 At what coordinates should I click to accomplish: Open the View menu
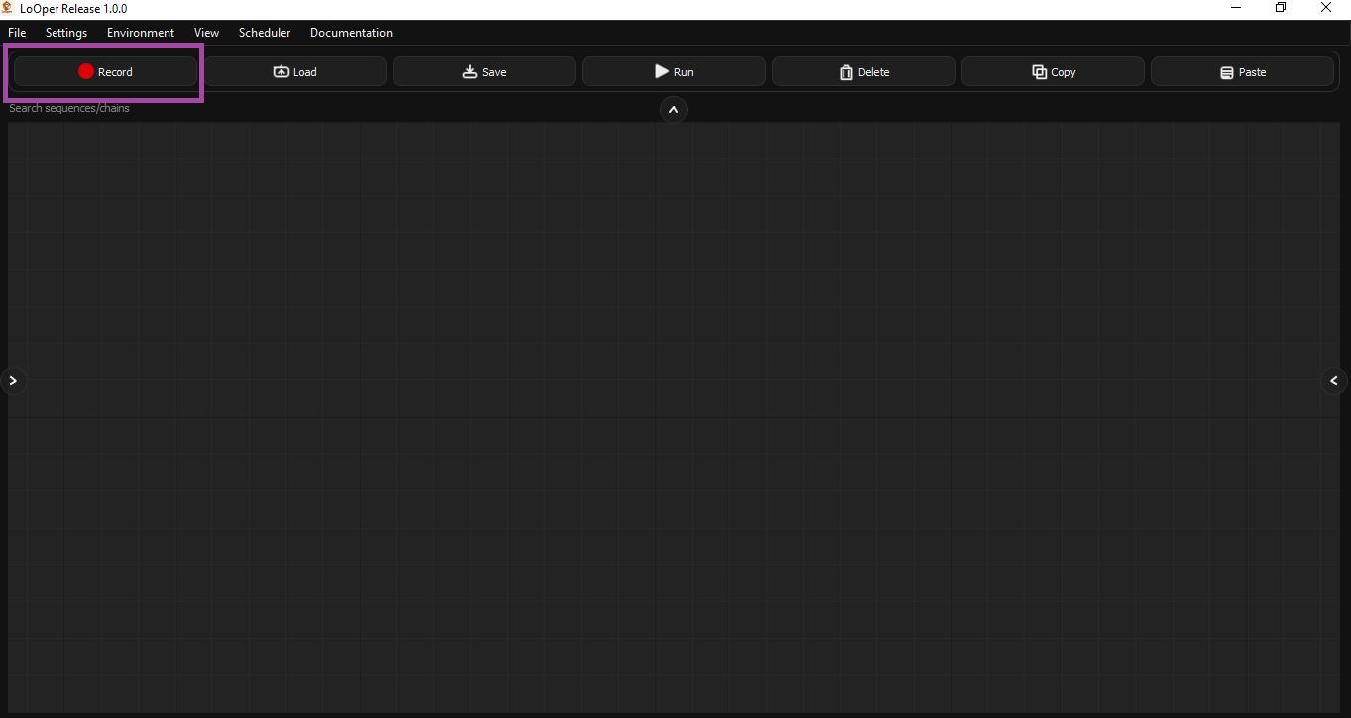tap(206, 32)
